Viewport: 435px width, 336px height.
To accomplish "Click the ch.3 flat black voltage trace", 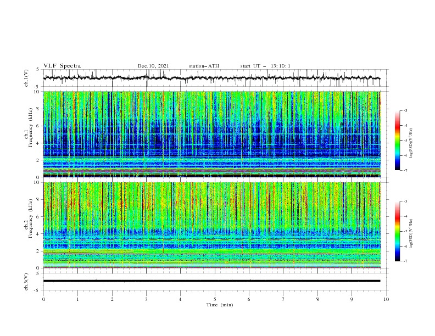I will [211, 281].
